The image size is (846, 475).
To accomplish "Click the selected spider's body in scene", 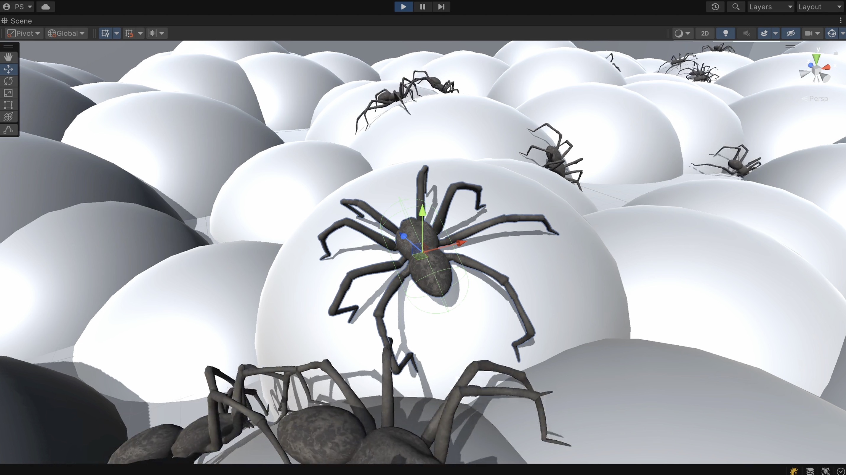I will click(x=424, y=256).
